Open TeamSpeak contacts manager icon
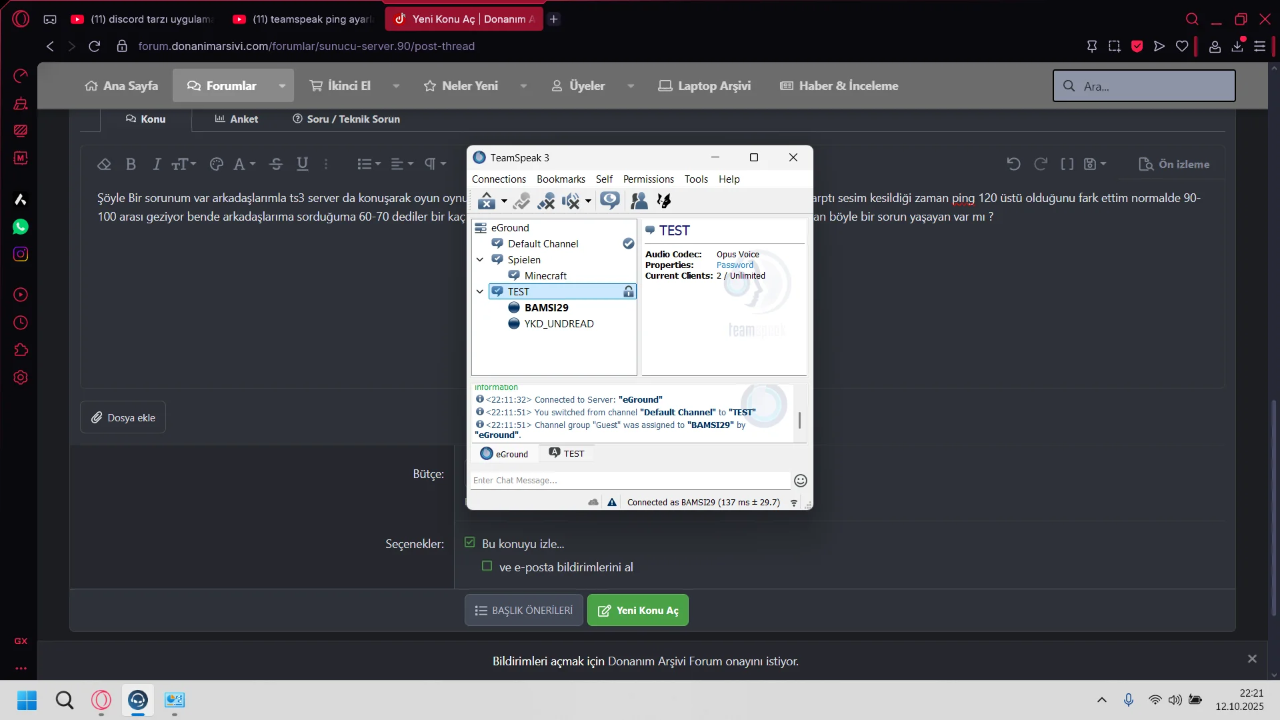Image resolution: width=1280 pixels, height=720 pixels. point(639,201)
